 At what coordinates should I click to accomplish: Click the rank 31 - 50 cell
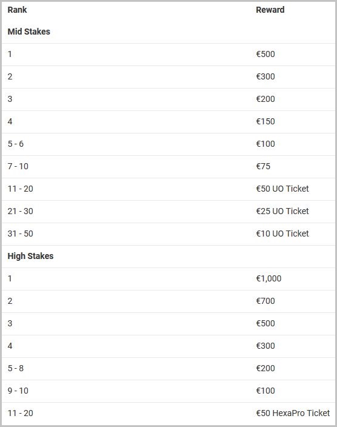coord(21,234)
